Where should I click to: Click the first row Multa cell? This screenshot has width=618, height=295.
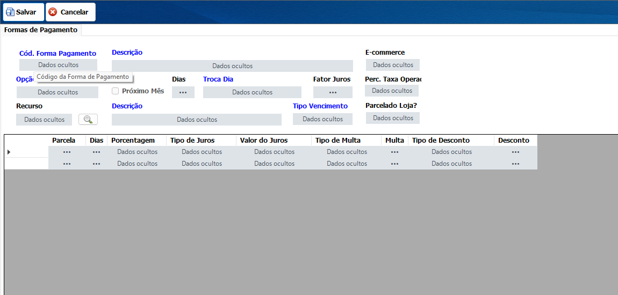tap(394, 152)
